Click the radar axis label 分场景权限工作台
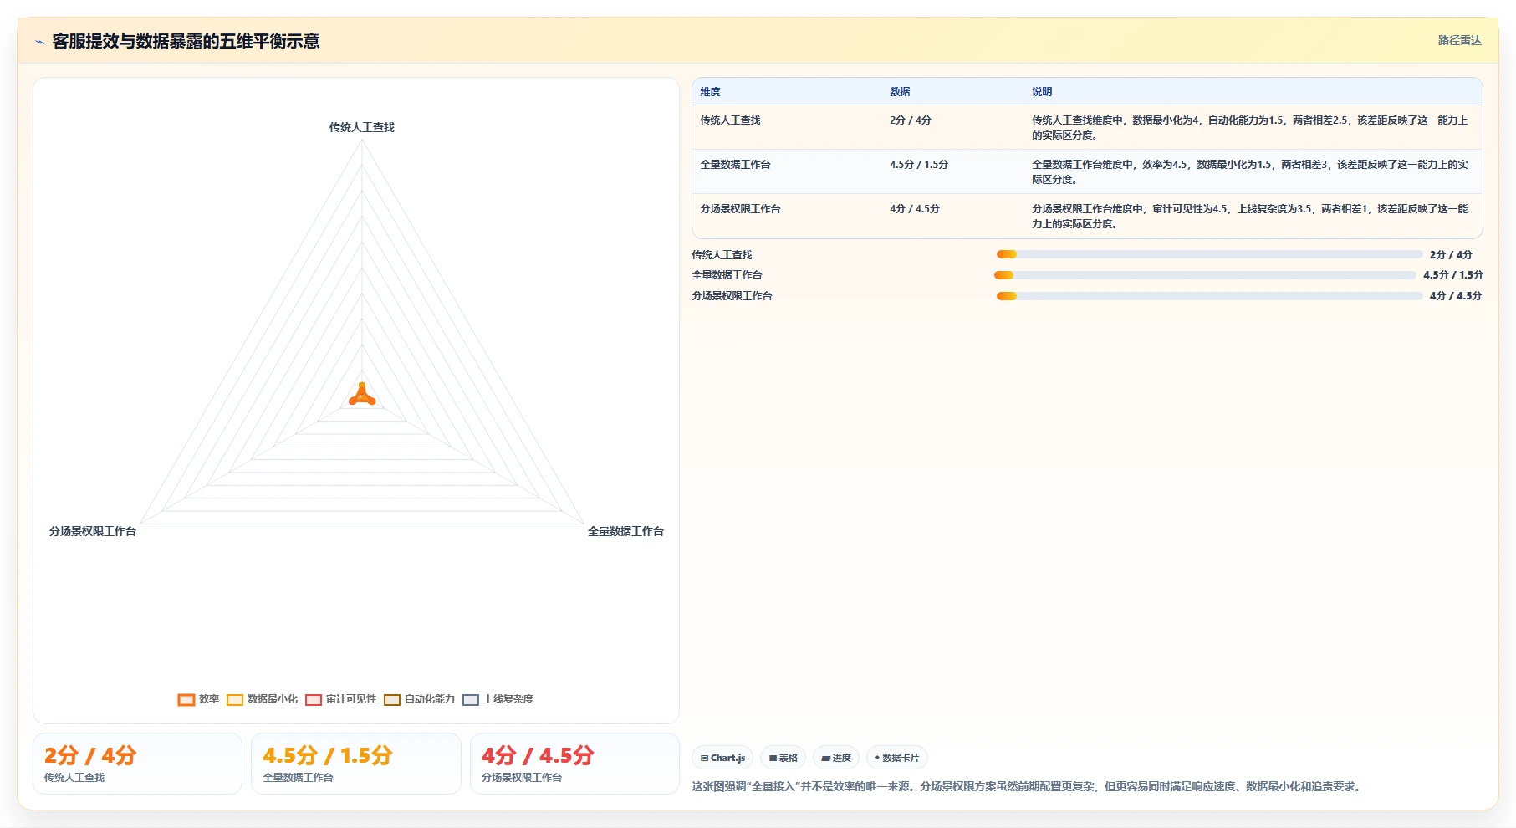Image resolution: width=1516 pixels, height=828 pixels. [93, 531]
